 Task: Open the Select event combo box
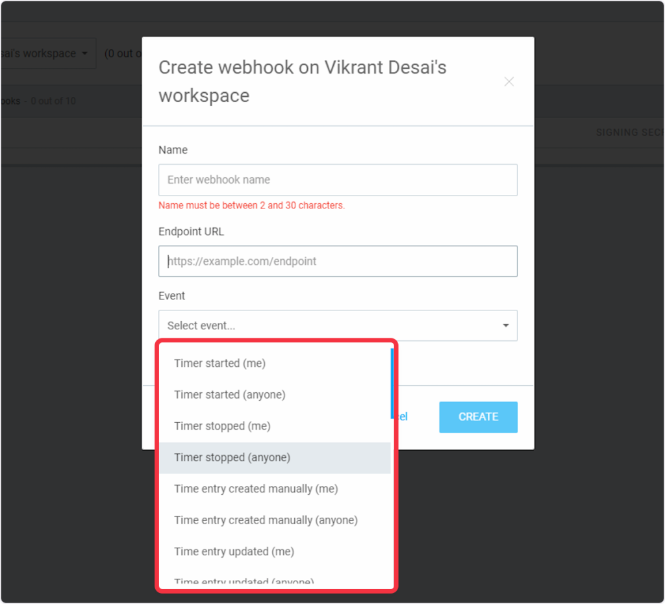[x=331, y=325]
